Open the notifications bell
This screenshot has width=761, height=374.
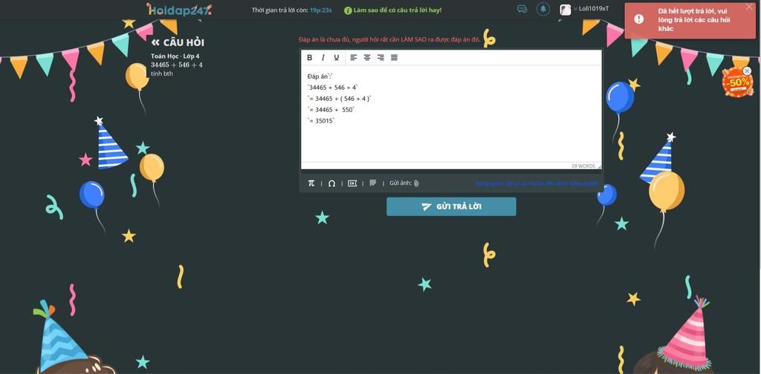pos(543,9)
